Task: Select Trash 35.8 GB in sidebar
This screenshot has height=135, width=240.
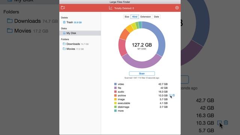Action: pos(80,22)
